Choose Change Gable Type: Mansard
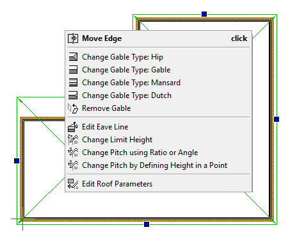Image resolution: width=297 pixels, height=241 pixels. 159,83
